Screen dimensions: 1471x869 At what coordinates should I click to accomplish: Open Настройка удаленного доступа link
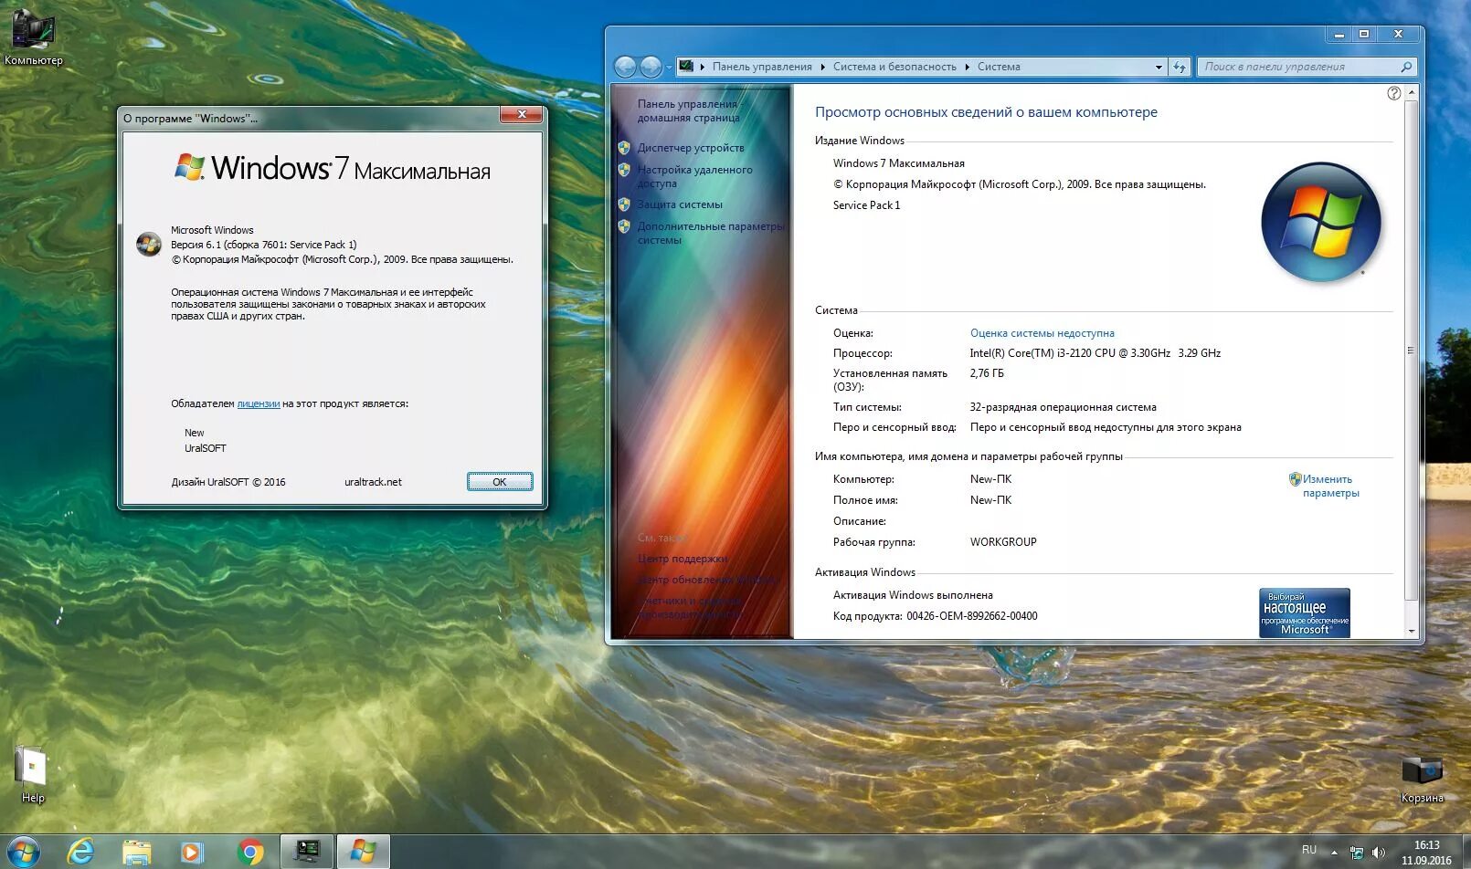tap(694, 176)
